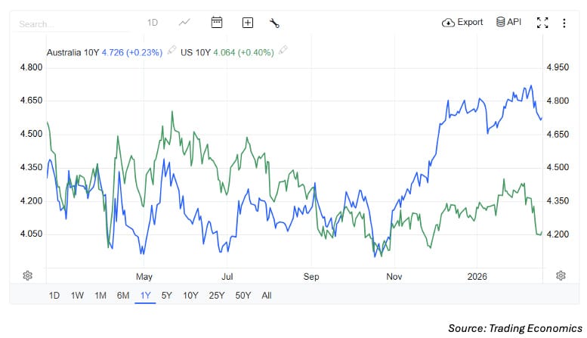
Task: Select the 5Y time range tab
Action: (166, 295)
